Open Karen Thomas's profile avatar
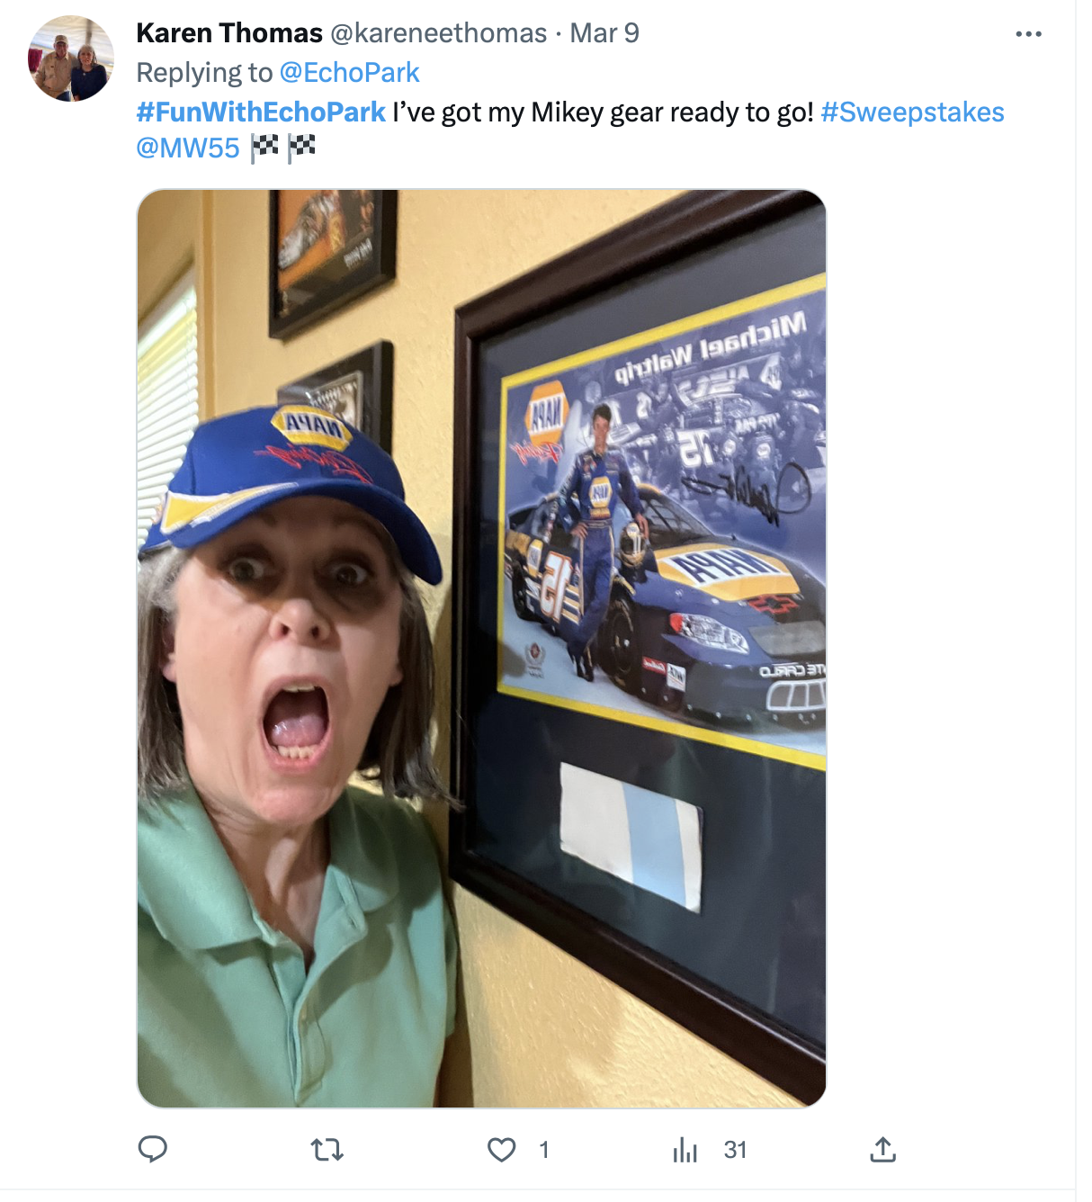The image size is (1092, 1202). coord(71,58)
